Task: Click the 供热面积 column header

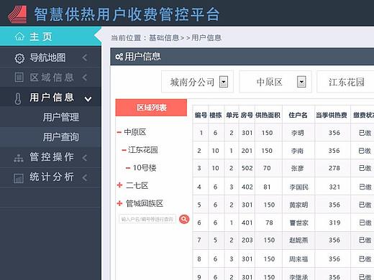Action: 268,115
